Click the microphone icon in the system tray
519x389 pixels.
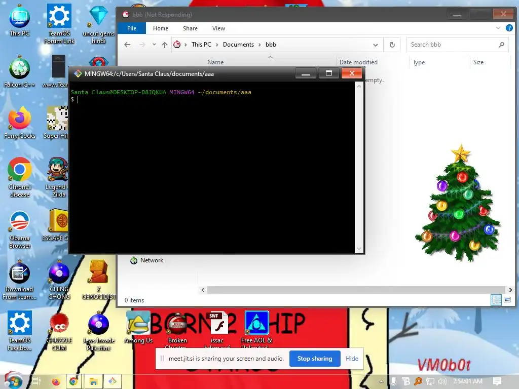[x=393, y=381]
